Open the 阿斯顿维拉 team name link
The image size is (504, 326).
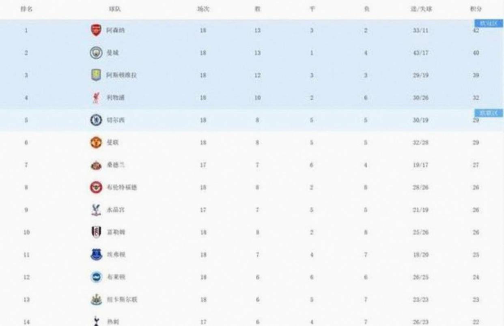[x=122, y=75]
